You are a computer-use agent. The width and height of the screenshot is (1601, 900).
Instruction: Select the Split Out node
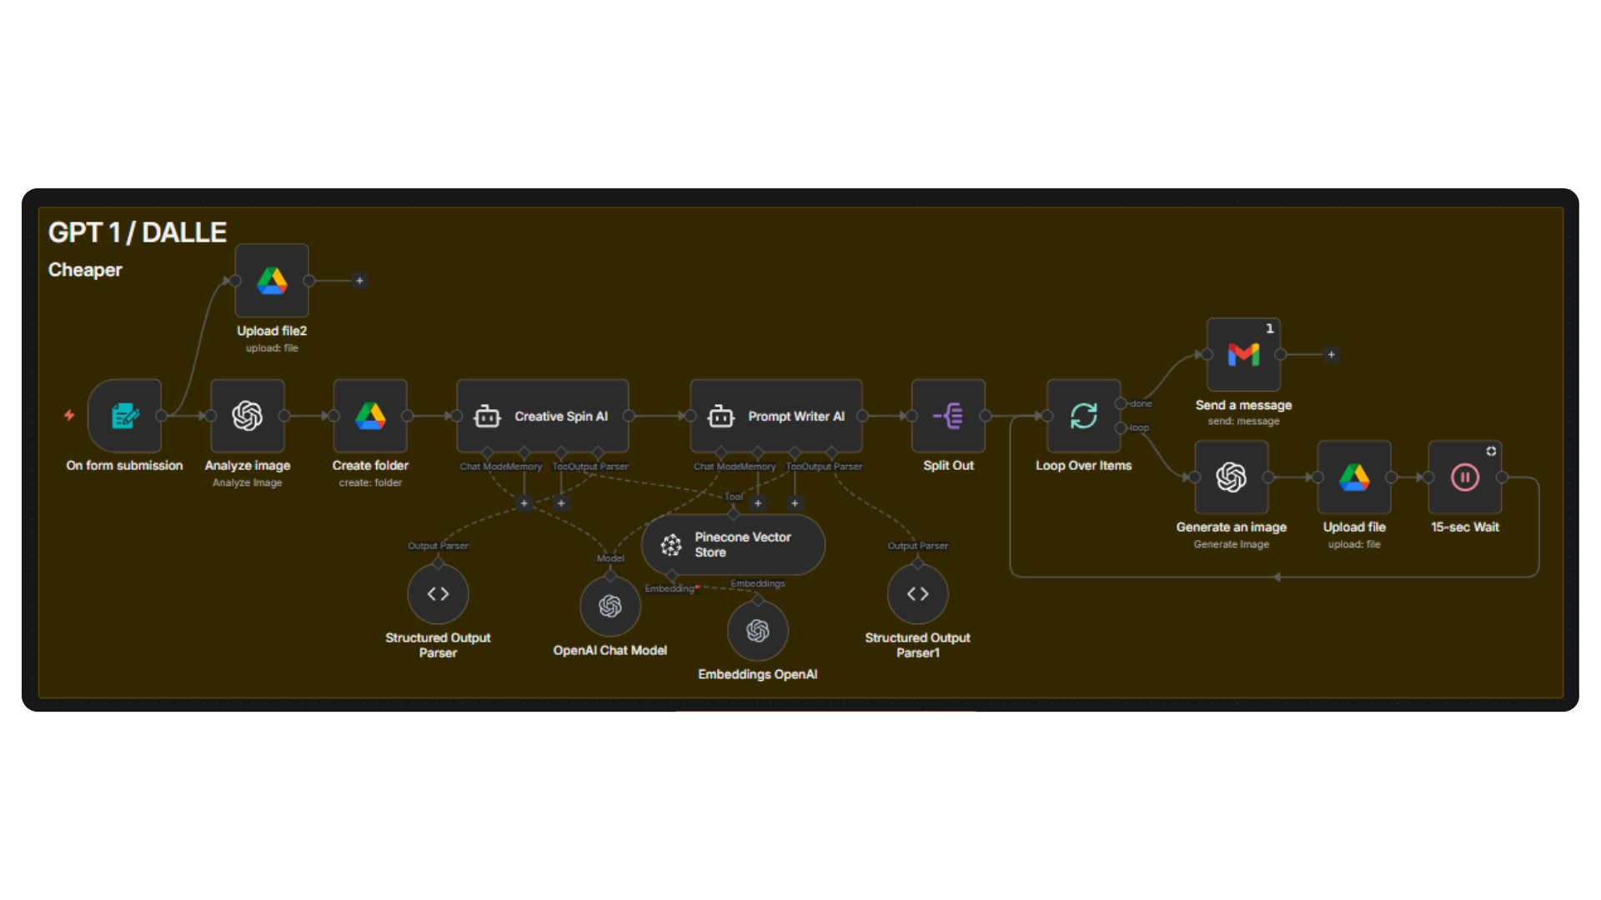click(948, 416)
